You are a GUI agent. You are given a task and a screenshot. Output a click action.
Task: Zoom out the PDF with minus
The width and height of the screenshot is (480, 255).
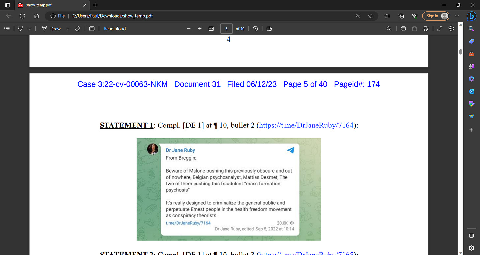pyautogui.click(x=189, y=29)
